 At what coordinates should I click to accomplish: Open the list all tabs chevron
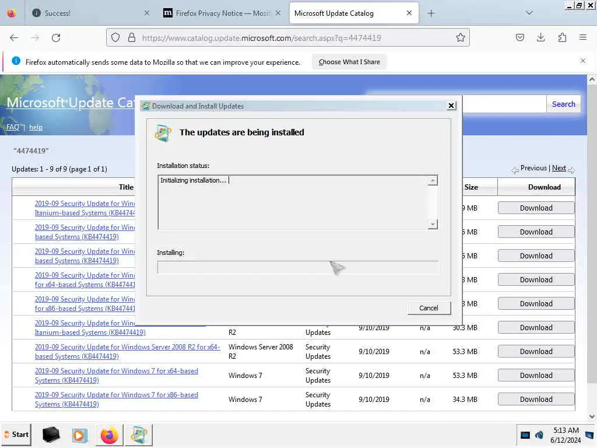pos(529,13)
